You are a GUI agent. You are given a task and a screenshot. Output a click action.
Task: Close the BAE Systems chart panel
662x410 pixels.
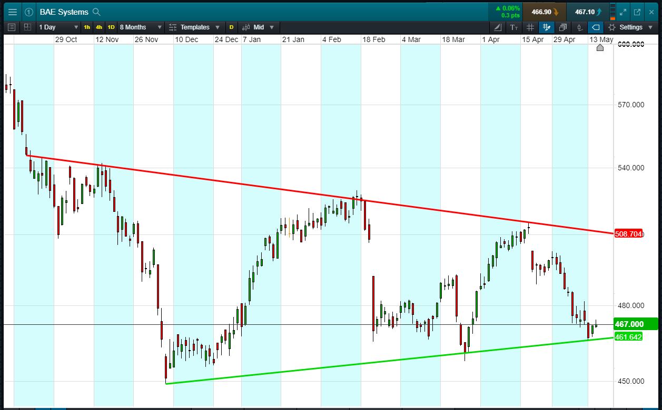(x=650, y=12)
